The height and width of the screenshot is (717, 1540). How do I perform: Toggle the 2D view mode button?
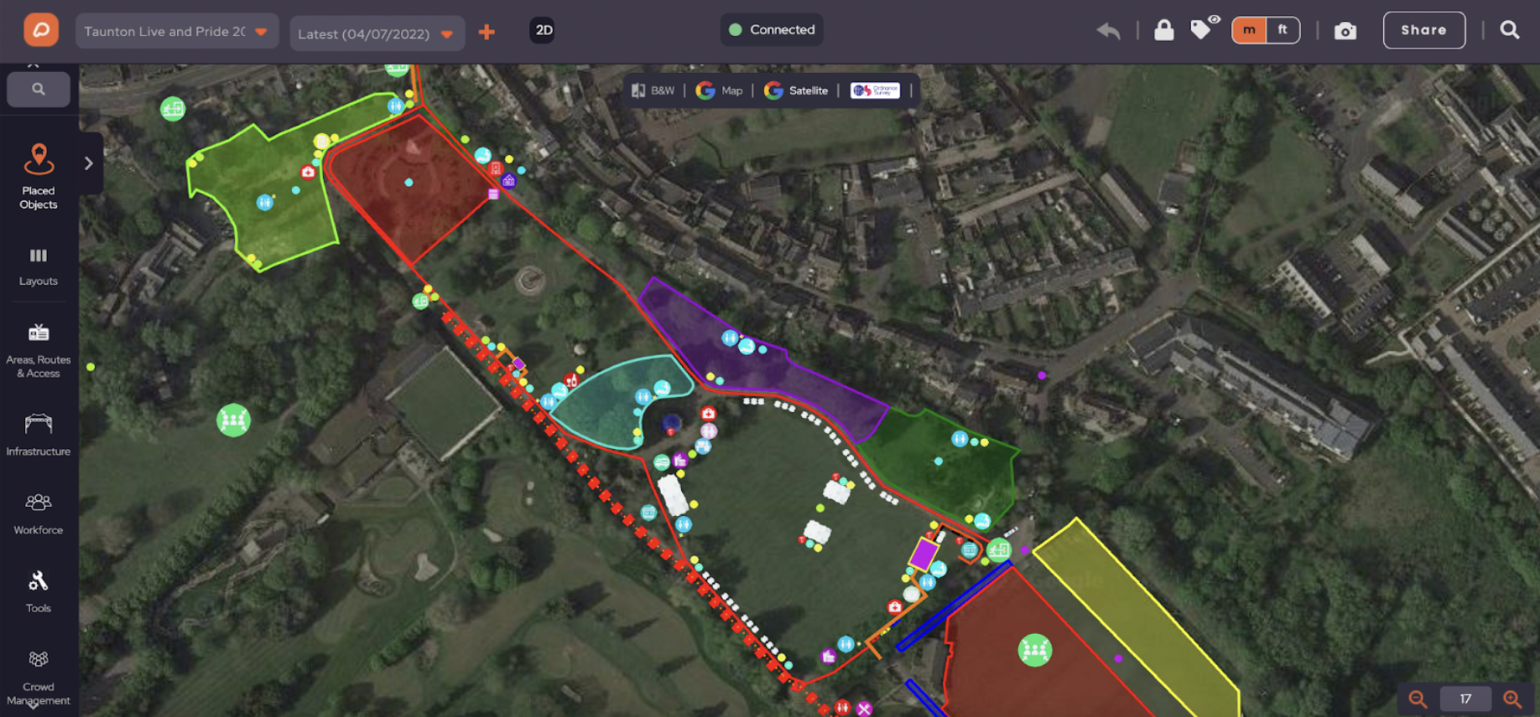pyautogui.click(x=543, y=30)
